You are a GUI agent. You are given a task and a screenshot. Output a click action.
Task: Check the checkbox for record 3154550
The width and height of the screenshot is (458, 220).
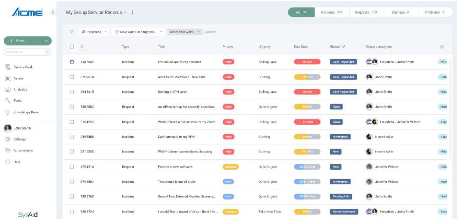(72, 122)
